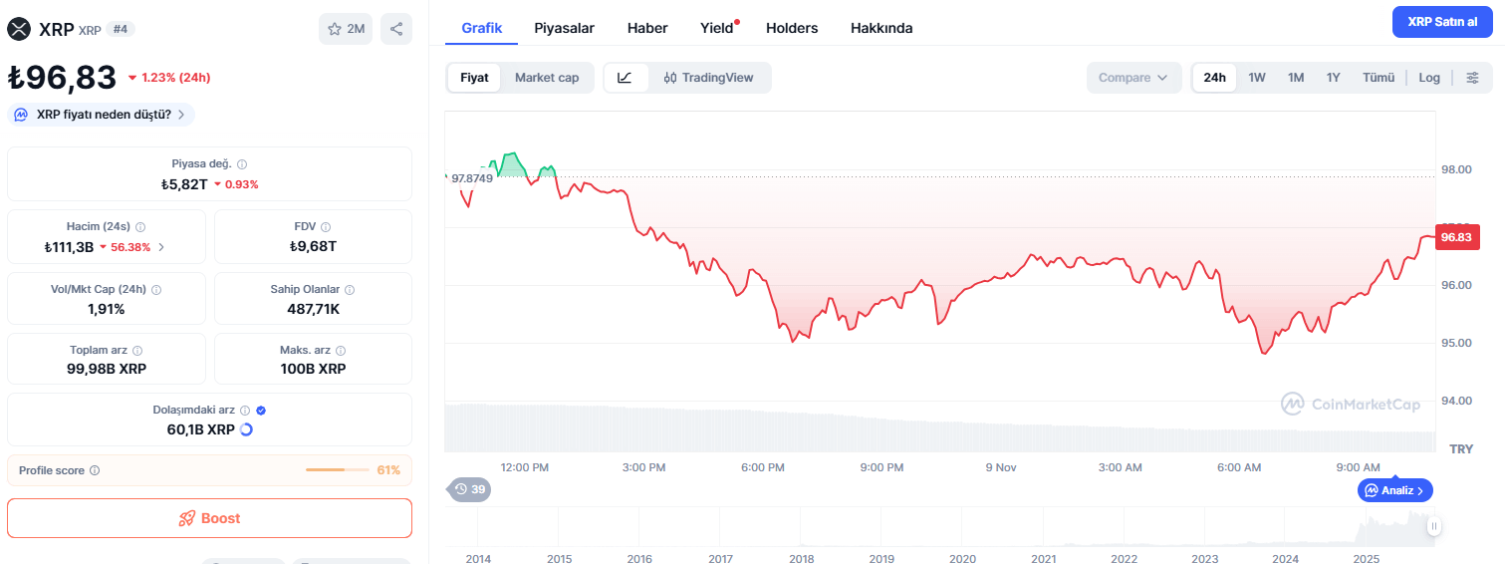Select the line chart type icon
Viewport: 1505px width, 564px height.
[626, 78]
